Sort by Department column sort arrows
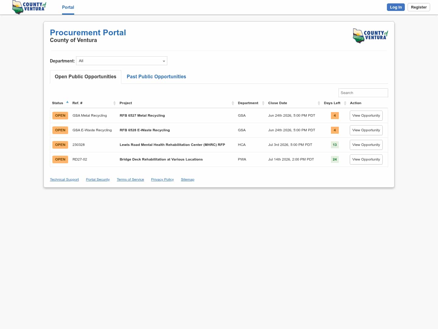This screenshot has height=329, width=438. (263, 103)
